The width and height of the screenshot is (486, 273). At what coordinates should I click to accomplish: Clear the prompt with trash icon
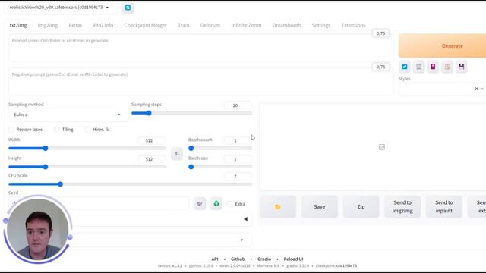click(x=418, y=67)
